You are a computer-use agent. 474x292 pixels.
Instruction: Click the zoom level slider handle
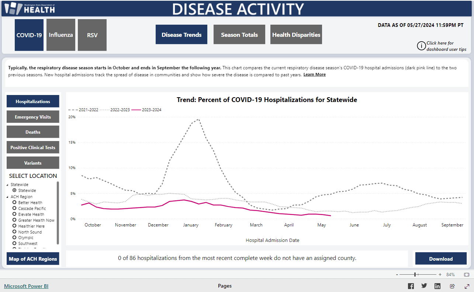tap(416, 275)
